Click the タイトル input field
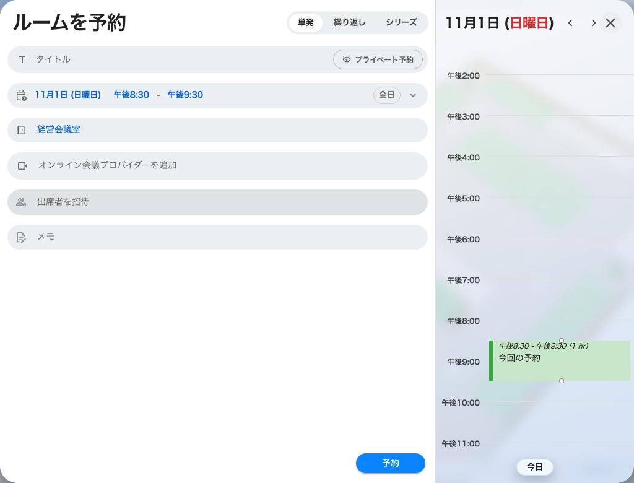 tap(217, 59)
